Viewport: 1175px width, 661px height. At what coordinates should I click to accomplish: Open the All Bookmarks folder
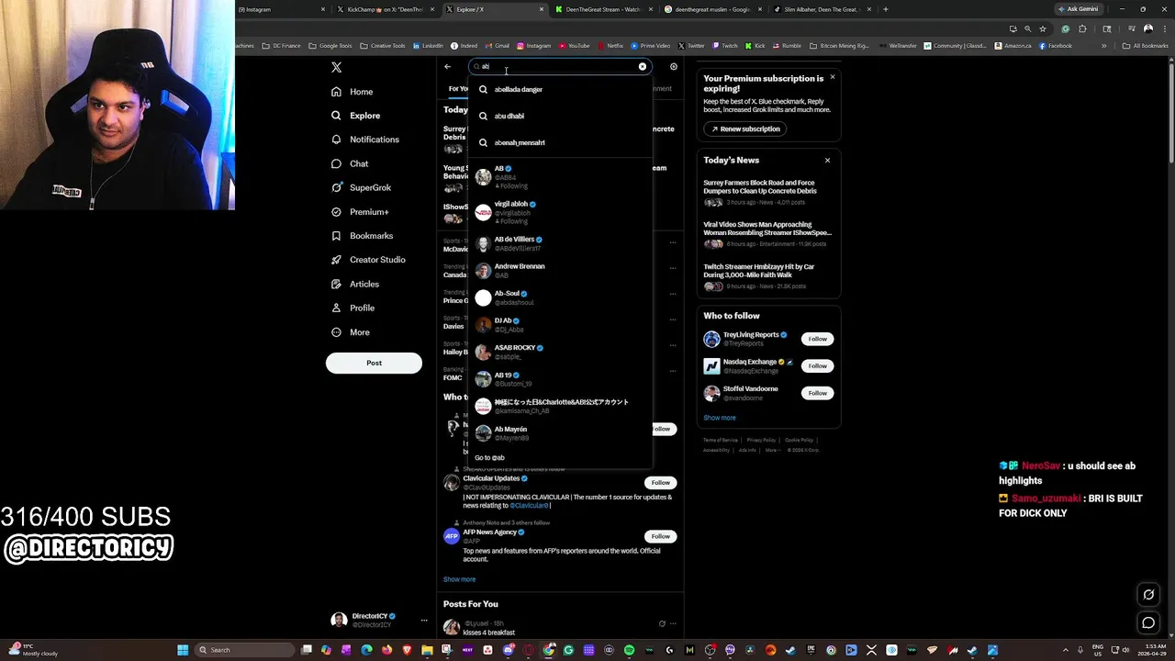tap(1146, 46)
